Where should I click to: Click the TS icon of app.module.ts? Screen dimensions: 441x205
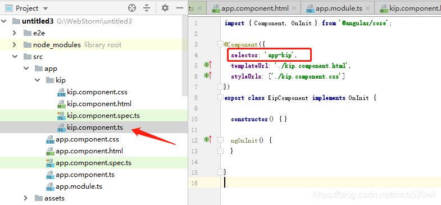50,187
